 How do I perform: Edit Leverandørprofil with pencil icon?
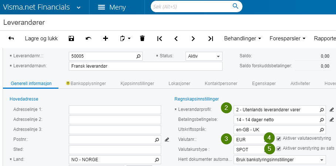332,110
